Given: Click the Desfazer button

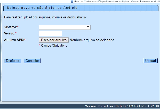Looking at the screenshot, I should pos(13,61).
